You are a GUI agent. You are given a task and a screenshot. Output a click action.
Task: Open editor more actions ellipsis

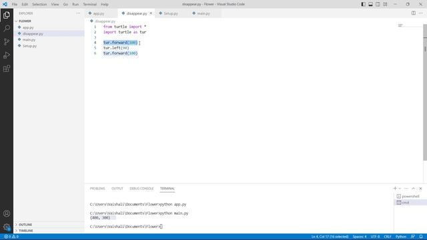[x=421, y=13]
